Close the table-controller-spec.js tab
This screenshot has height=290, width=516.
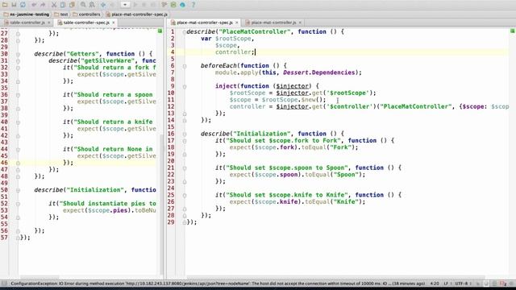[114, 23]
